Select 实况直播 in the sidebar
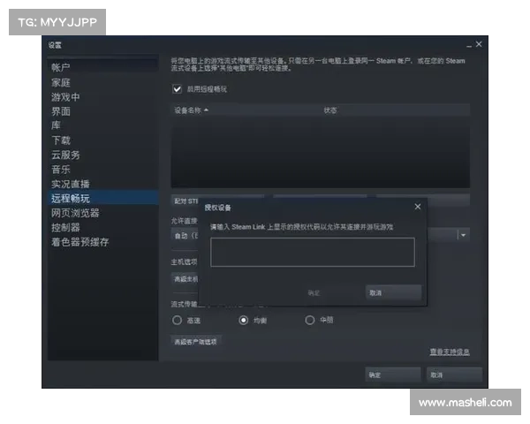Image resolution: width=530 pixels, height=424 pixels. click(x=102, y=184)
